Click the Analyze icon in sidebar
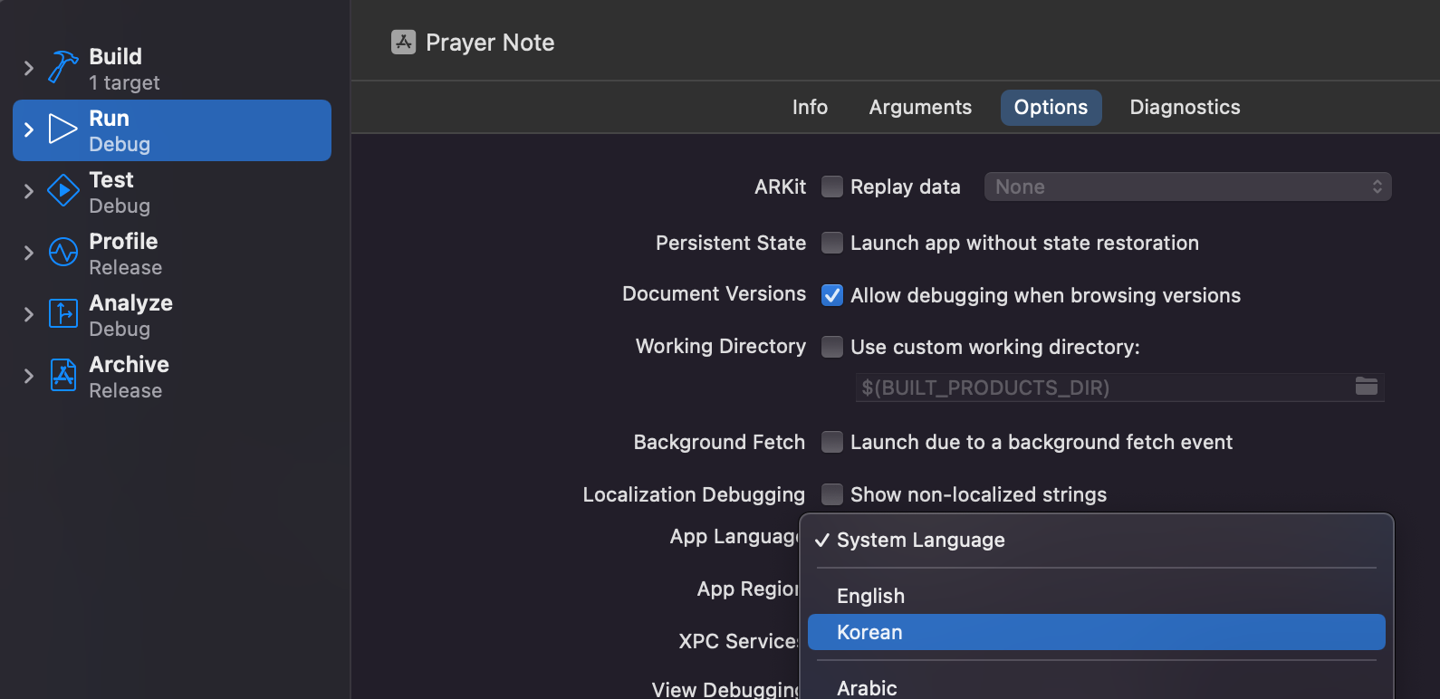1440x699 pixels. tap(62, 314)
